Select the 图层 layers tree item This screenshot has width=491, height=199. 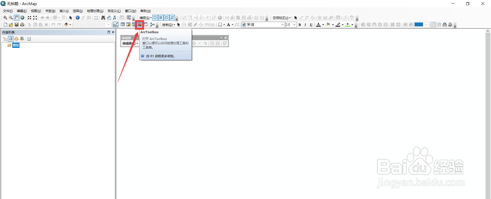pos(16,45)
